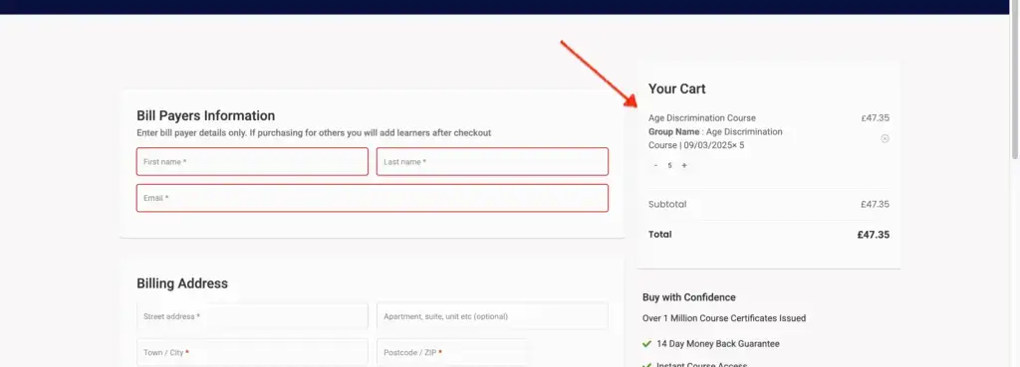Screen dimensions: 1020x367
Task: Click the green checkmark beside Money Back Guarantee
Action: coord(646,343)
